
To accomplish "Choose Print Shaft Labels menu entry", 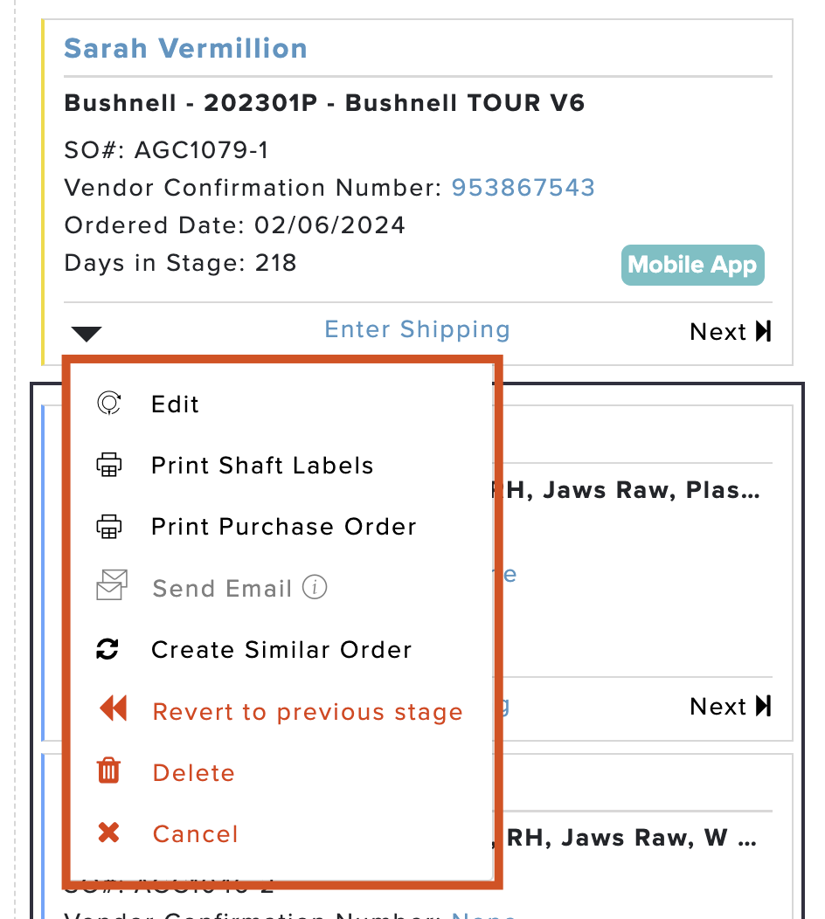I will (x=262, y=466).
